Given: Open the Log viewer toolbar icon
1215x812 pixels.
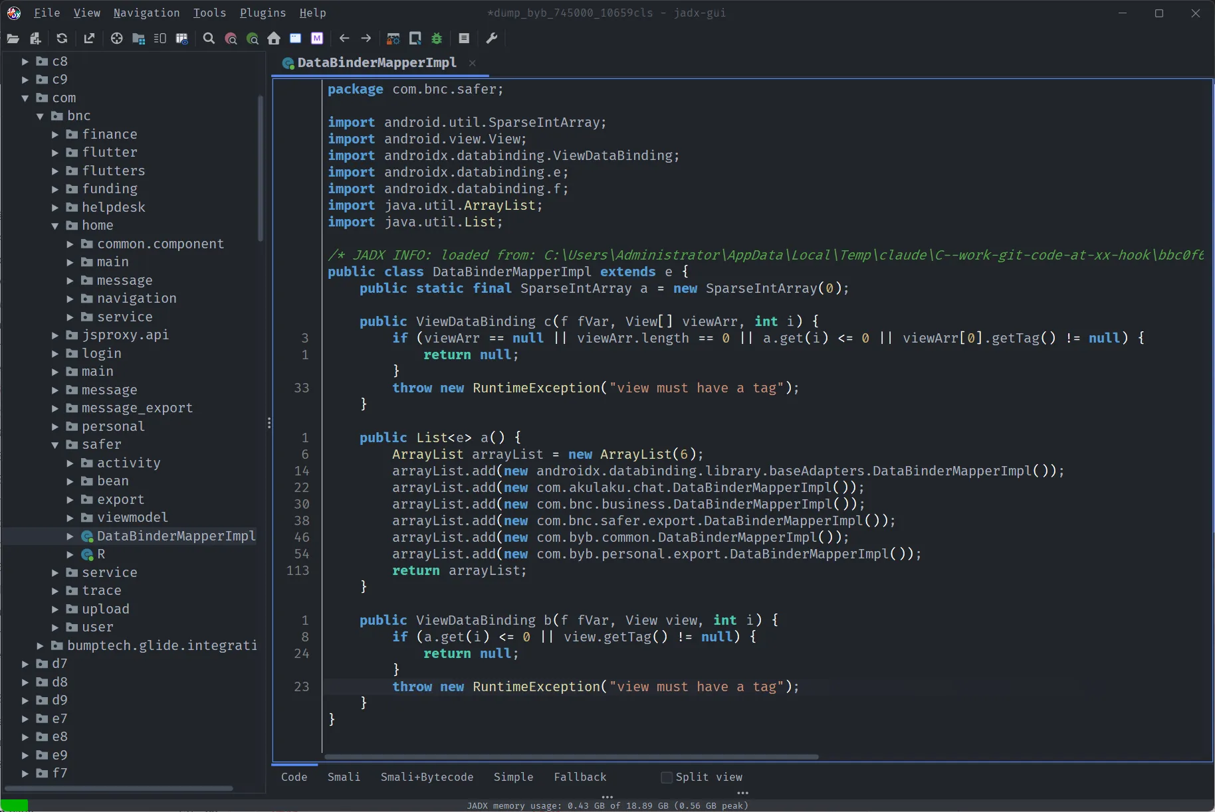Looking at the screenshot, I should (464, 39).
